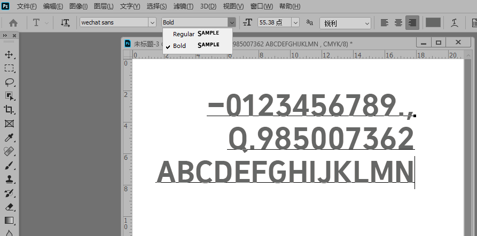
Task: Select the Lasso tool
Action: [x=9, y=82]
